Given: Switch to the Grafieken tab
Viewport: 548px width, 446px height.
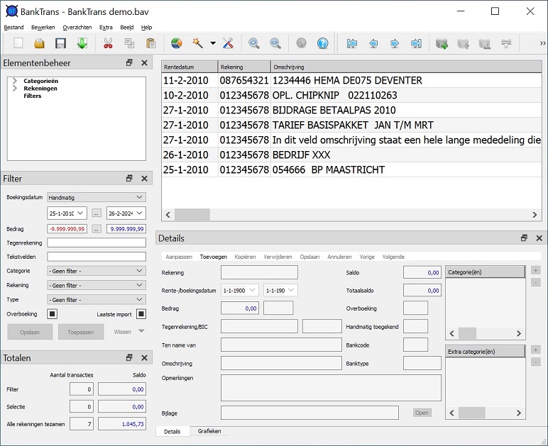Looking at the screenshot, I should pyautogui.click(x=209, y=431).
